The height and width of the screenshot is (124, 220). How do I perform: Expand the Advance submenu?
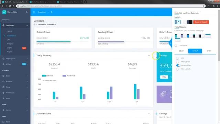[x=27, y=82]
